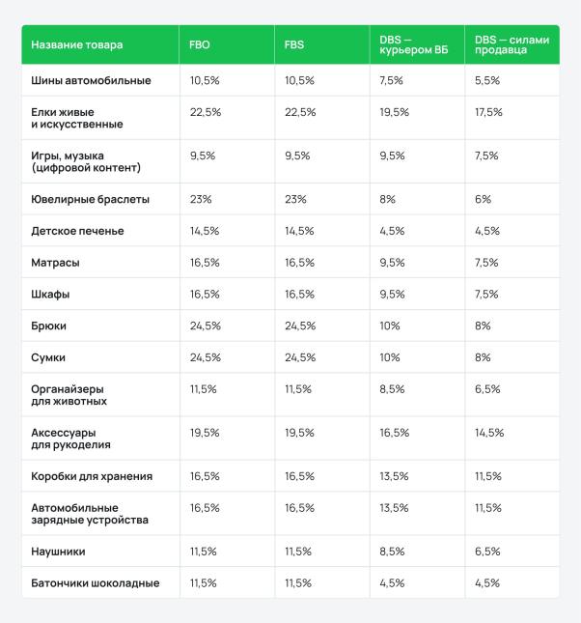
Task: Select the 'Шины автомобильные' row label
Action: click(x=91, y=81)
